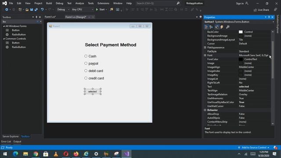This screenshot has height=158, width=281.
Task: Open the Project menu
Action: pyautogui.click(x=38, y=3)
